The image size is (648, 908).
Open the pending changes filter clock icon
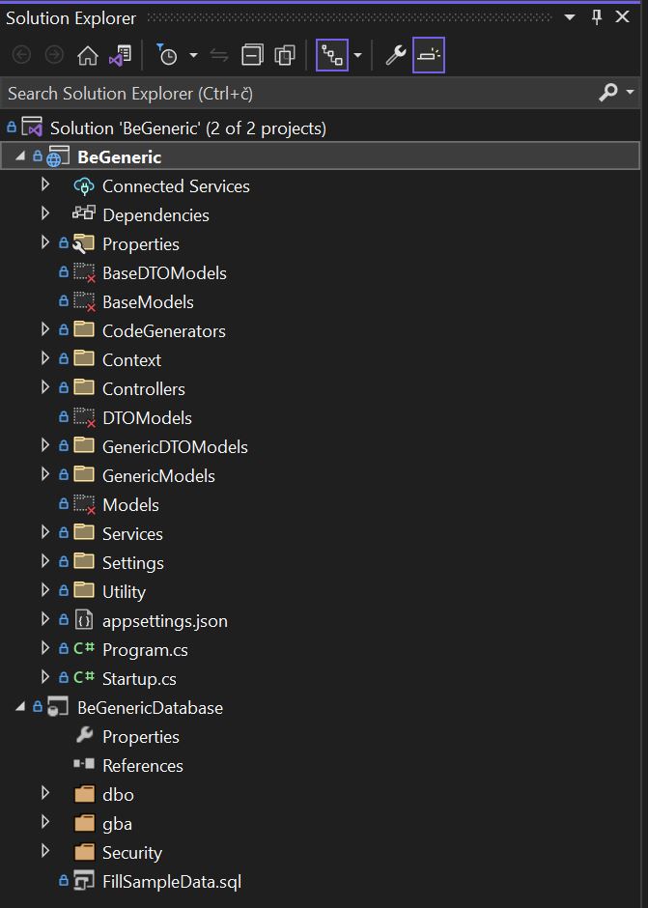pyautogui.click(x=167, y=56)
